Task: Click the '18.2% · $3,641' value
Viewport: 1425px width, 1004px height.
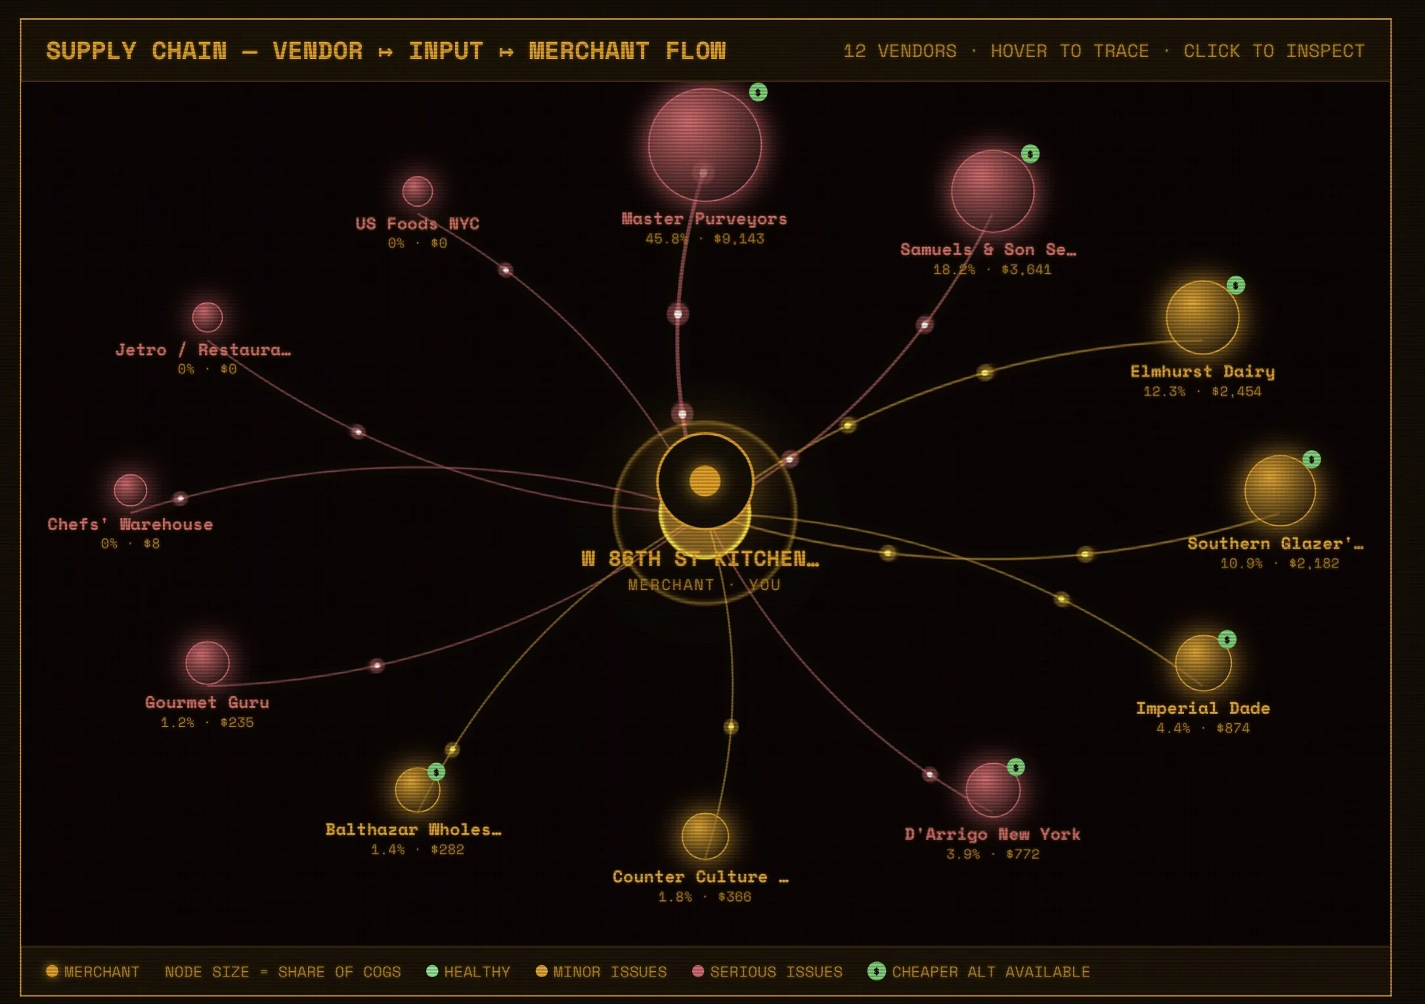Action: coord(992,270)
